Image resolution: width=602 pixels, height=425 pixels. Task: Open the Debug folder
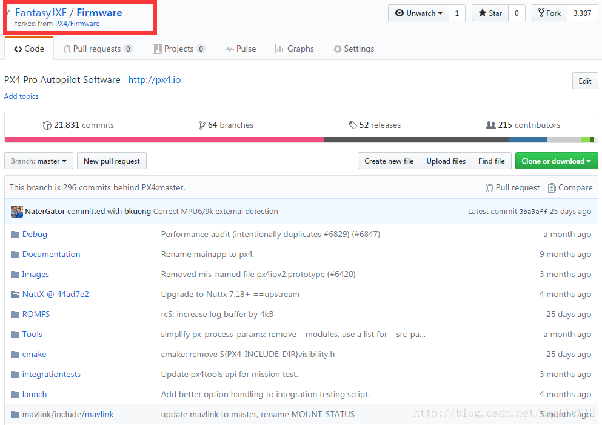(x=35, y=234)
